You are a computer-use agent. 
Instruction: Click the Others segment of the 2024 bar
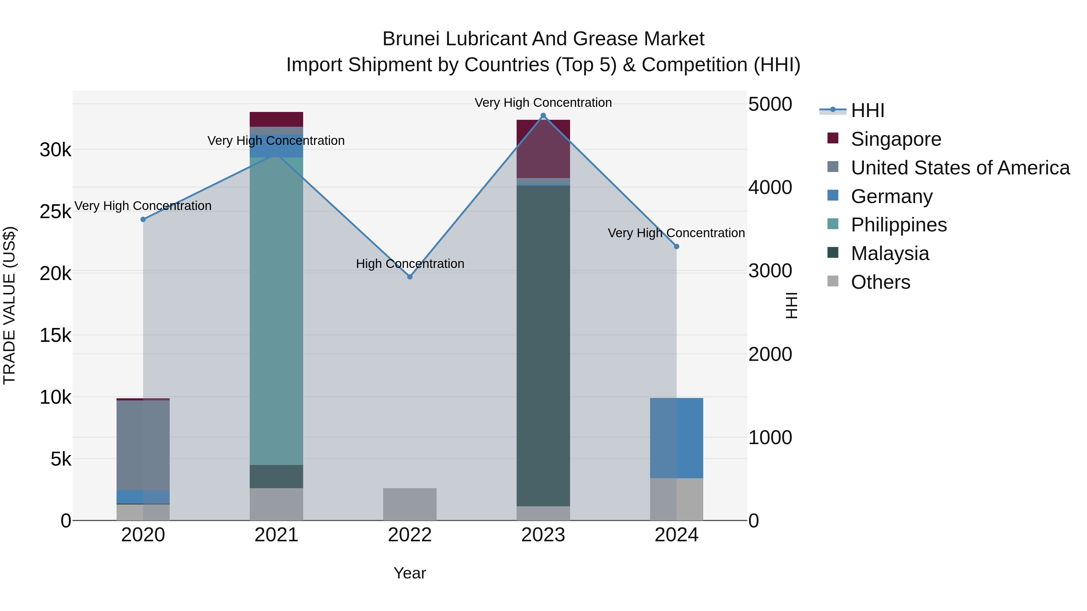pos(676,499)
